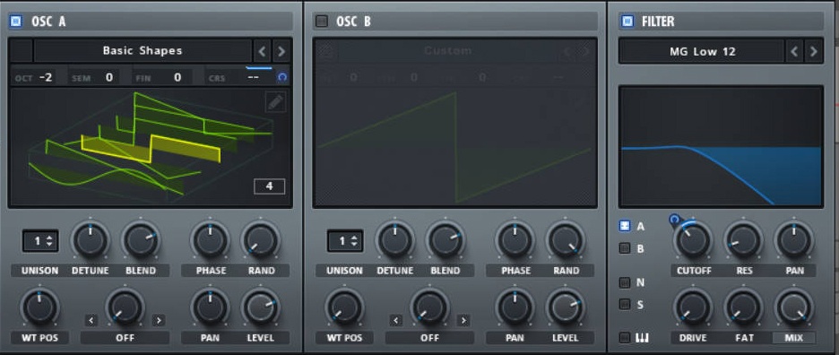Click the OSC B Blend knob
839x355 pixels.
click(445, 240)
